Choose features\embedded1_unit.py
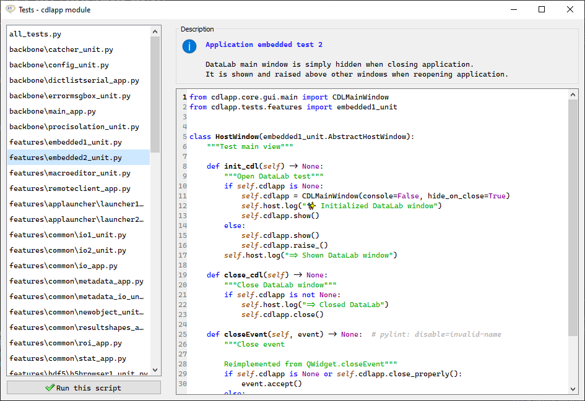The height and width of the screenshot is (401, 585). pos(79,142)
